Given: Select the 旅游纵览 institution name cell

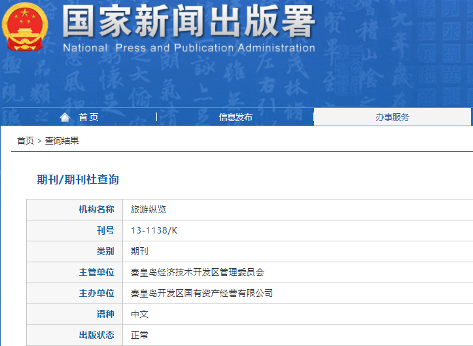Looking at the screenshot, I should [149, 209].
